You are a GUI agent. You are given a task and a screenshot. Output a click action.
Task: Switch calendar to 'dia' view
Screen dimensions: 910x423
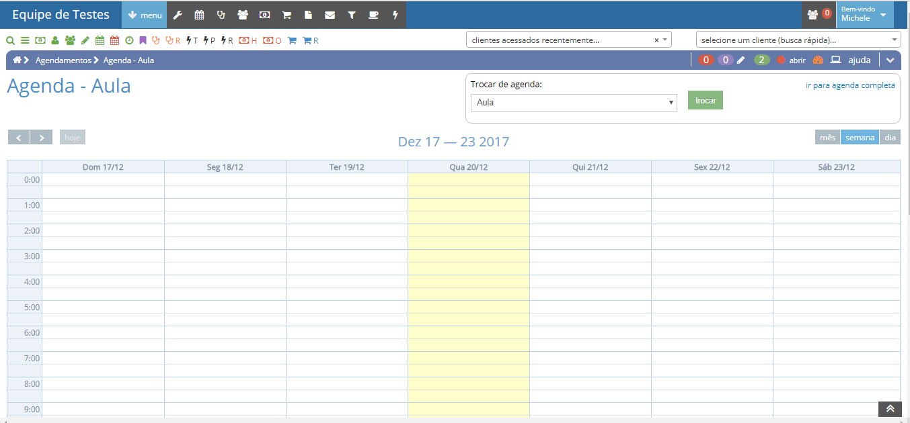click(x=890, y=138)
